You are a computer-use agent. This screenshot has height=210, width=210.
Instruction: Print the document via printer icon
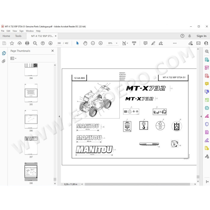coord(27,43)
